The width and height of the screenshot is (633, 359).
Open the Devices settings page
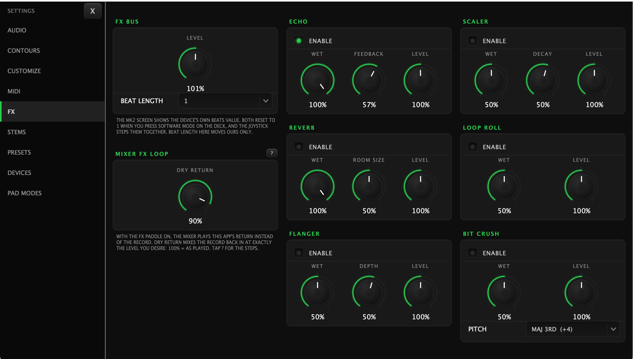tap(52, 173)
